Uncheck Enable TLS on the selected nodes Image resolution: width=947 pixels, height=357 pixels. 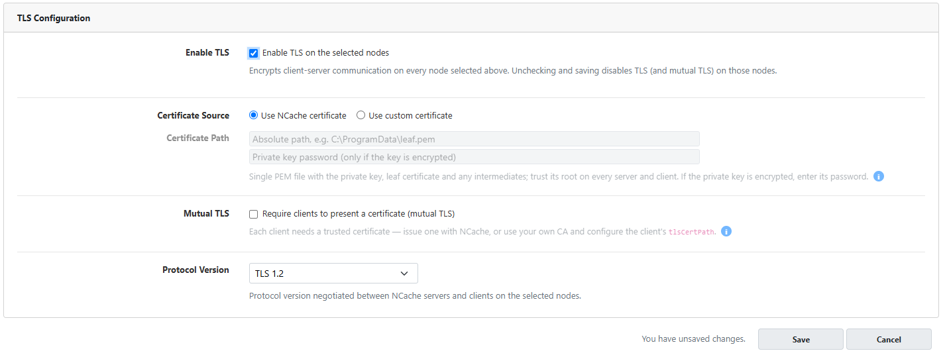tap(253, 53)
